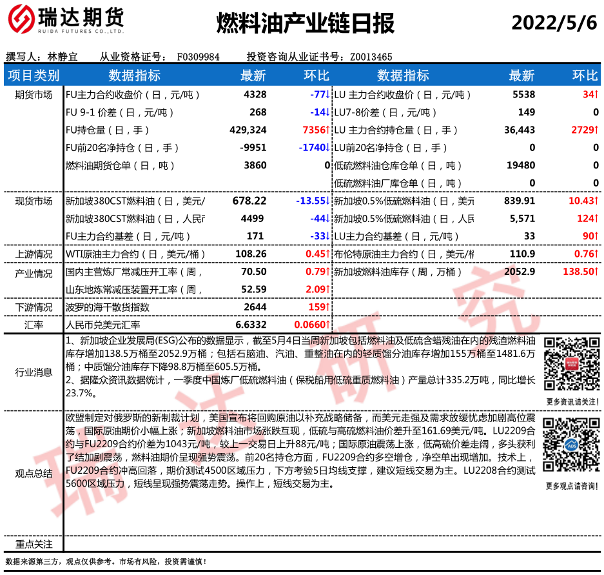Select the 行业消息 section label
Screen dimensions: 604x575
[x=33, y=372]
